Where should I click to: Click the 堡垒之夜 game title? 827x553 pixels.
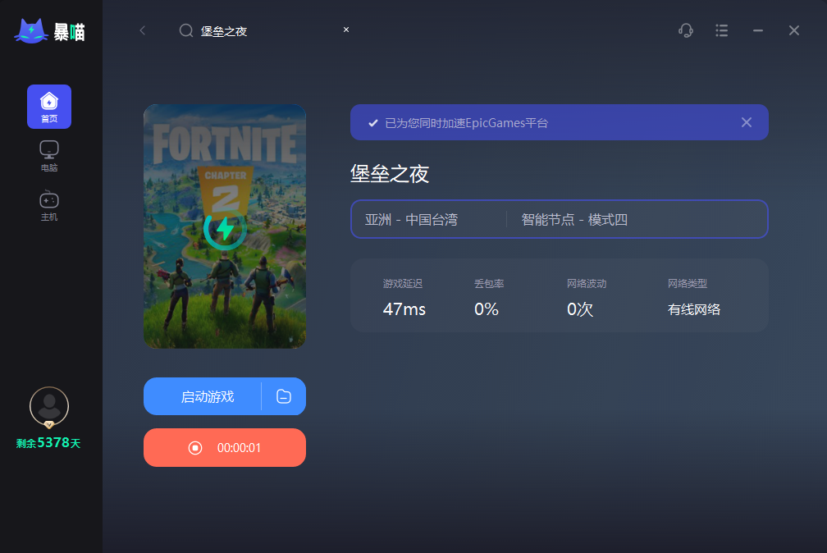(x=390, y=174)
